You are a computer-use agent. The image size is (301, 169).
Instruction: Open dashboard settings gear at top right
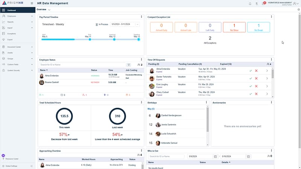pyautogui.click(x=298, y=9)
